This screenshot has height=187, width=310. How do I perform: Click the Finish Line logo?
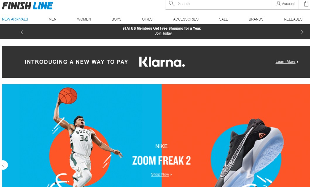click(28, 6)
